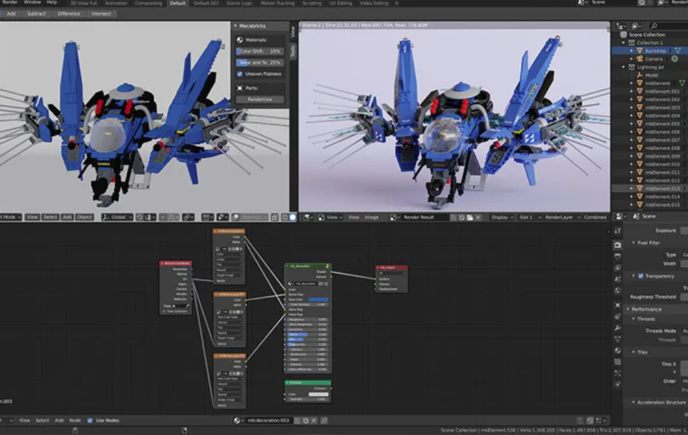Image resolution: width=688 pixels, height=435 pixels.
Task: Open the Help menu
Action: tap(52, 2)
